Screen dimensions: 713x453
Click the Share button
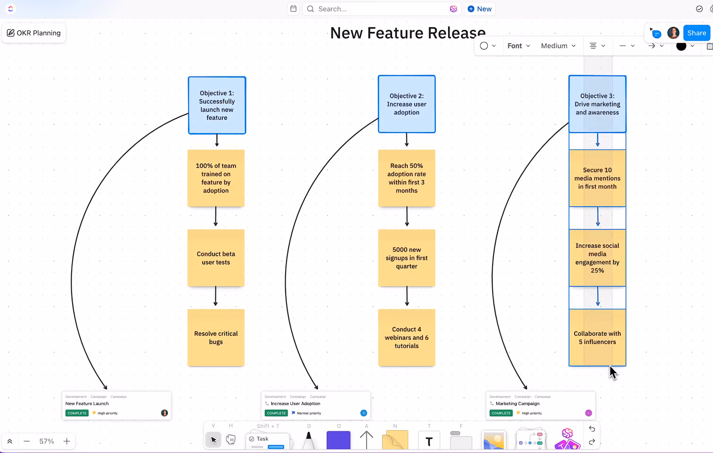click(x=696, y=33)
